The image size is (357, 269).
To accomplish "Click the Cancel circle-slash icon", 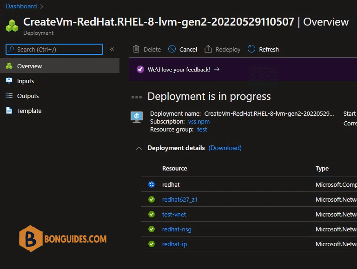I will point(172,49).
